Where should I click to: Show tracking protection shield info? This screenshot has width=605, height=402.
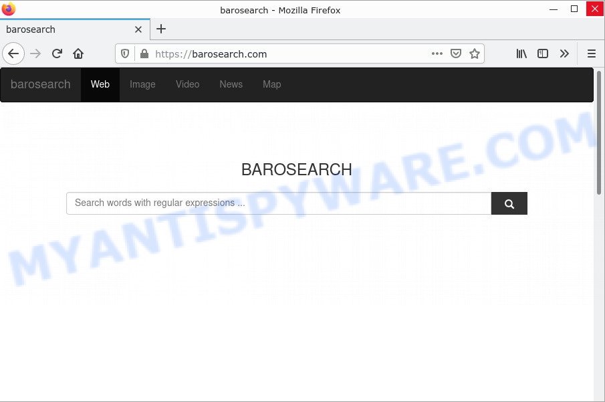pyautogui.click(x=125, y=54)
